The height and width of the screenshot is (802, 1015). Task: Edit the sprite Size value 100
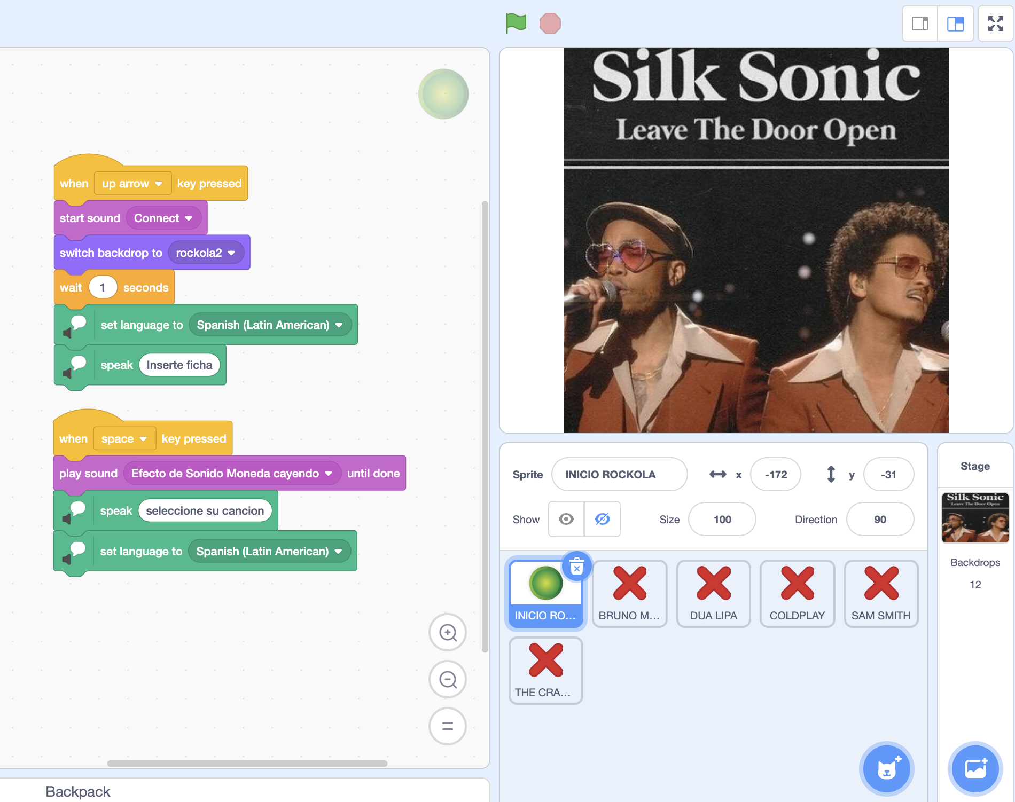coord(722,520)
